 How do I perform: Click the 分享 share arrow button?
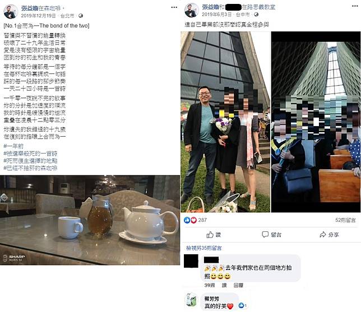(329, 235)
